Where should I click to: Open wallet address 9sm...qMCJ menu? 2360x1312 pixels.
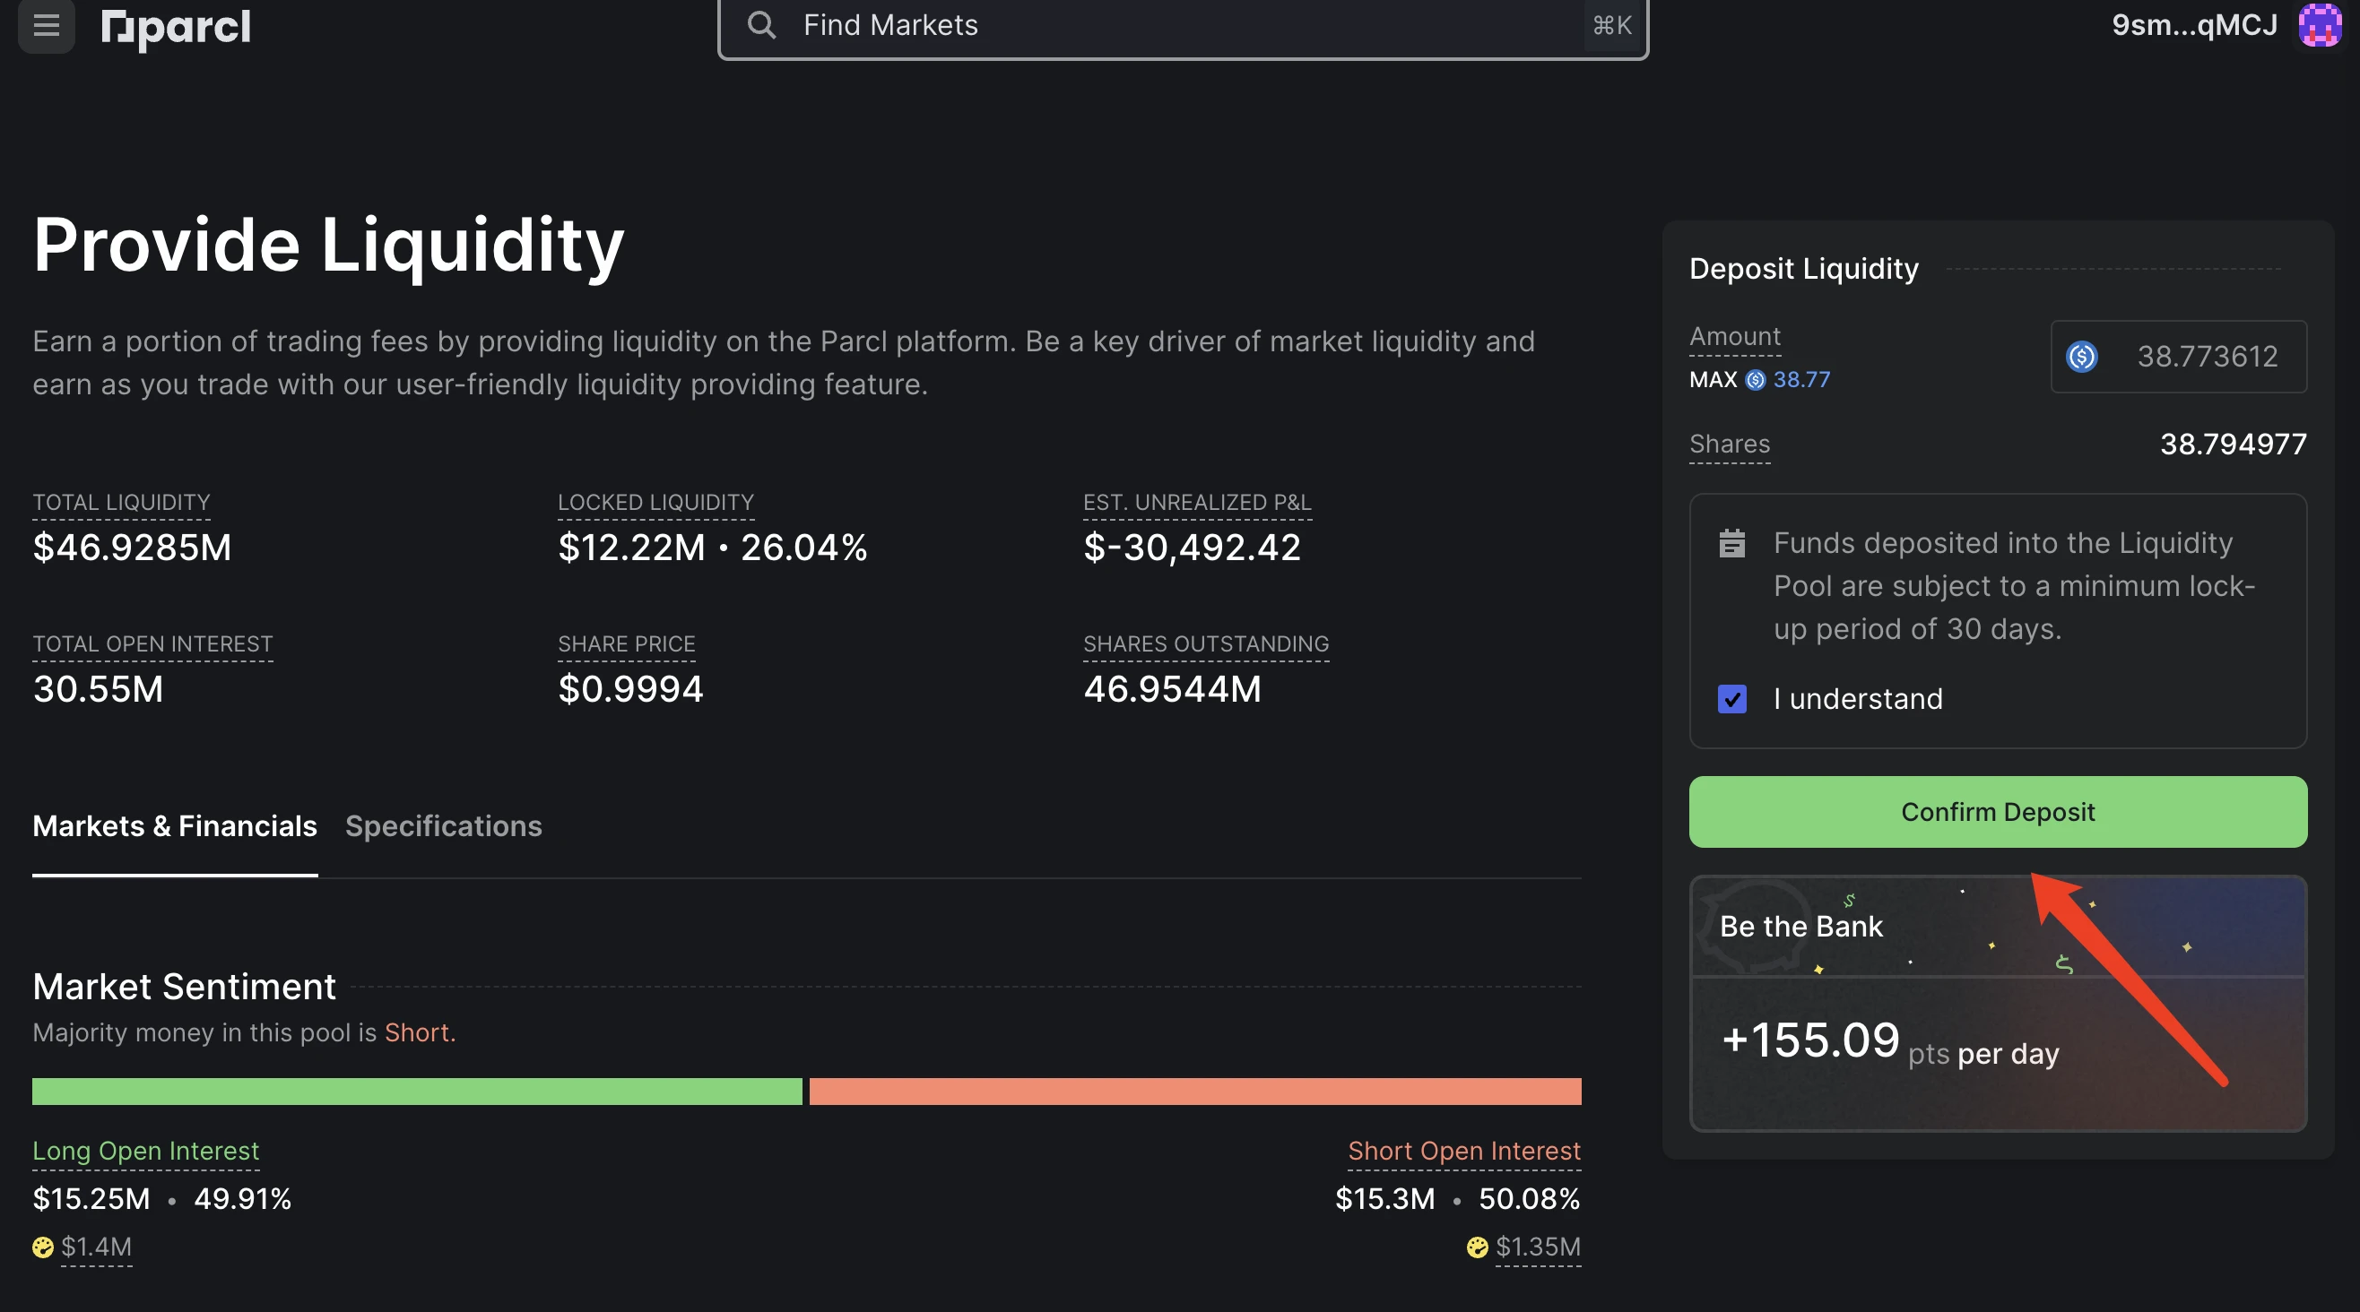[2194, 26]
